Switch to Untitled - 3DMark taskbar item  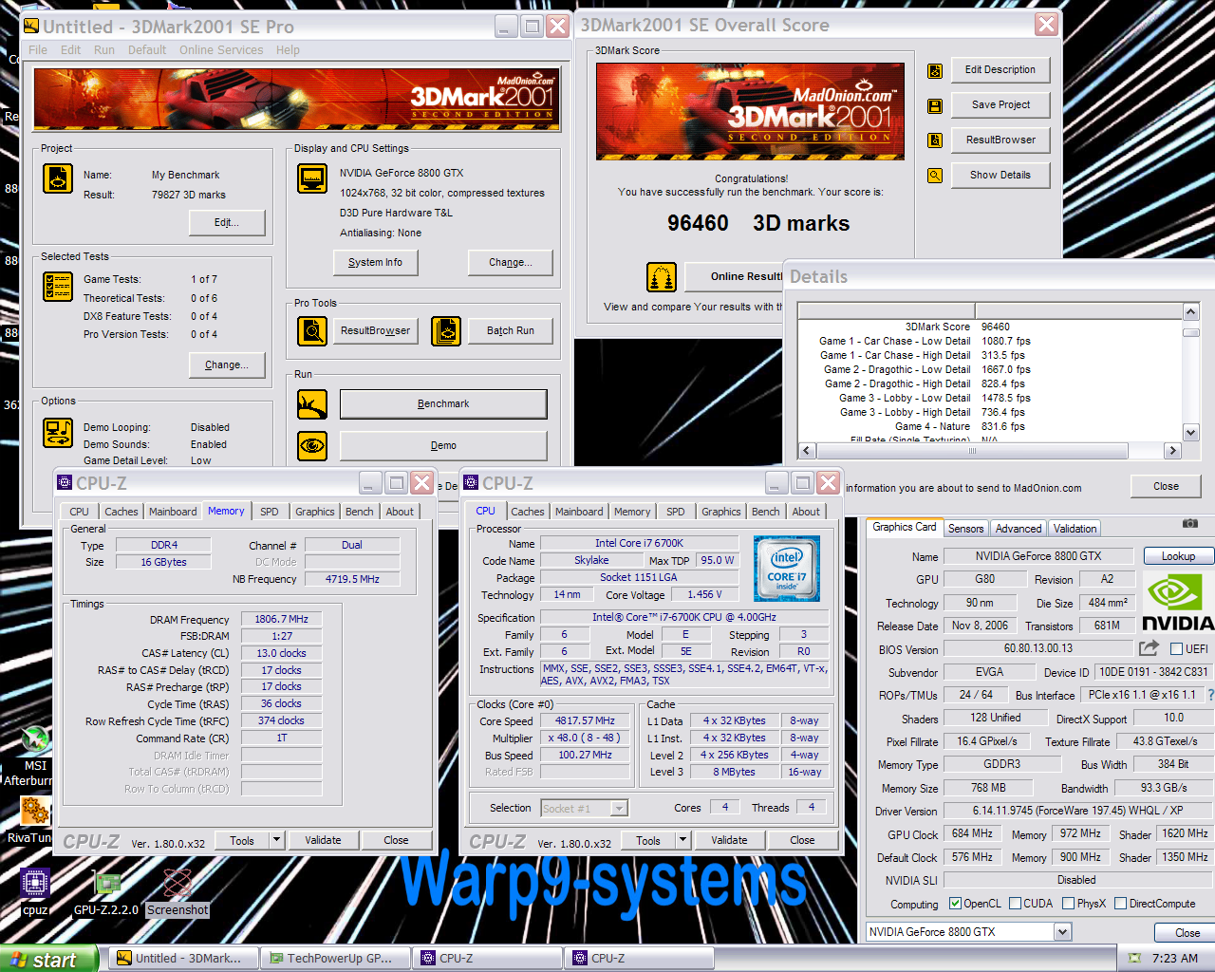(183, 959)
